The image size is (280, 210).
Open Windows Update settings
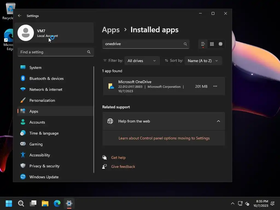click(55, 177)
